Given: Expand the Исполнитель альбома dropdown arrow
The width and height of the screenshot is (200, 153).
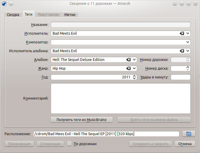Looking at the screenshot, I should pyautogui.click(x=188, y=51).
